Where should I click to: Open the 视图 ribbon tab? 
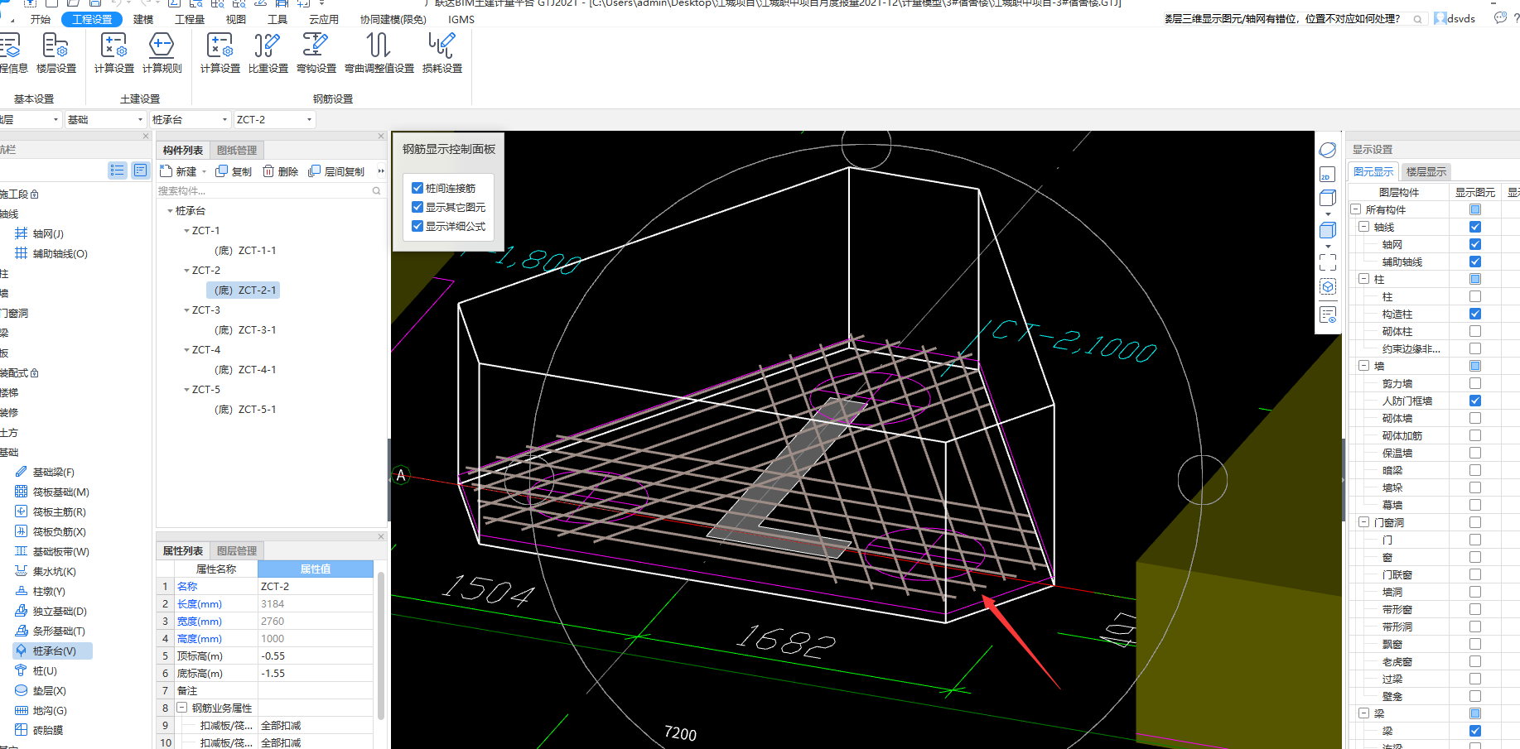[236, 19]
